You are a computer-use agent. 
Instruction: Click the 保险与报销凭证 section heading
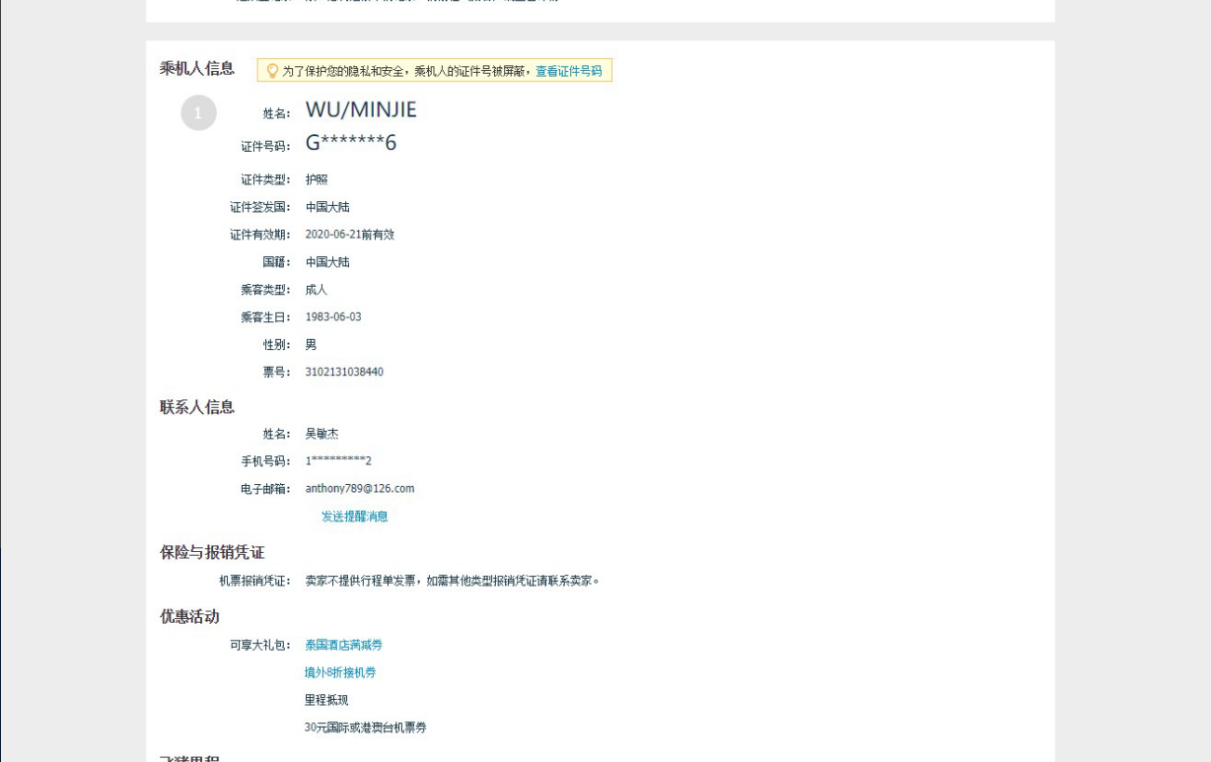point(212,552)
